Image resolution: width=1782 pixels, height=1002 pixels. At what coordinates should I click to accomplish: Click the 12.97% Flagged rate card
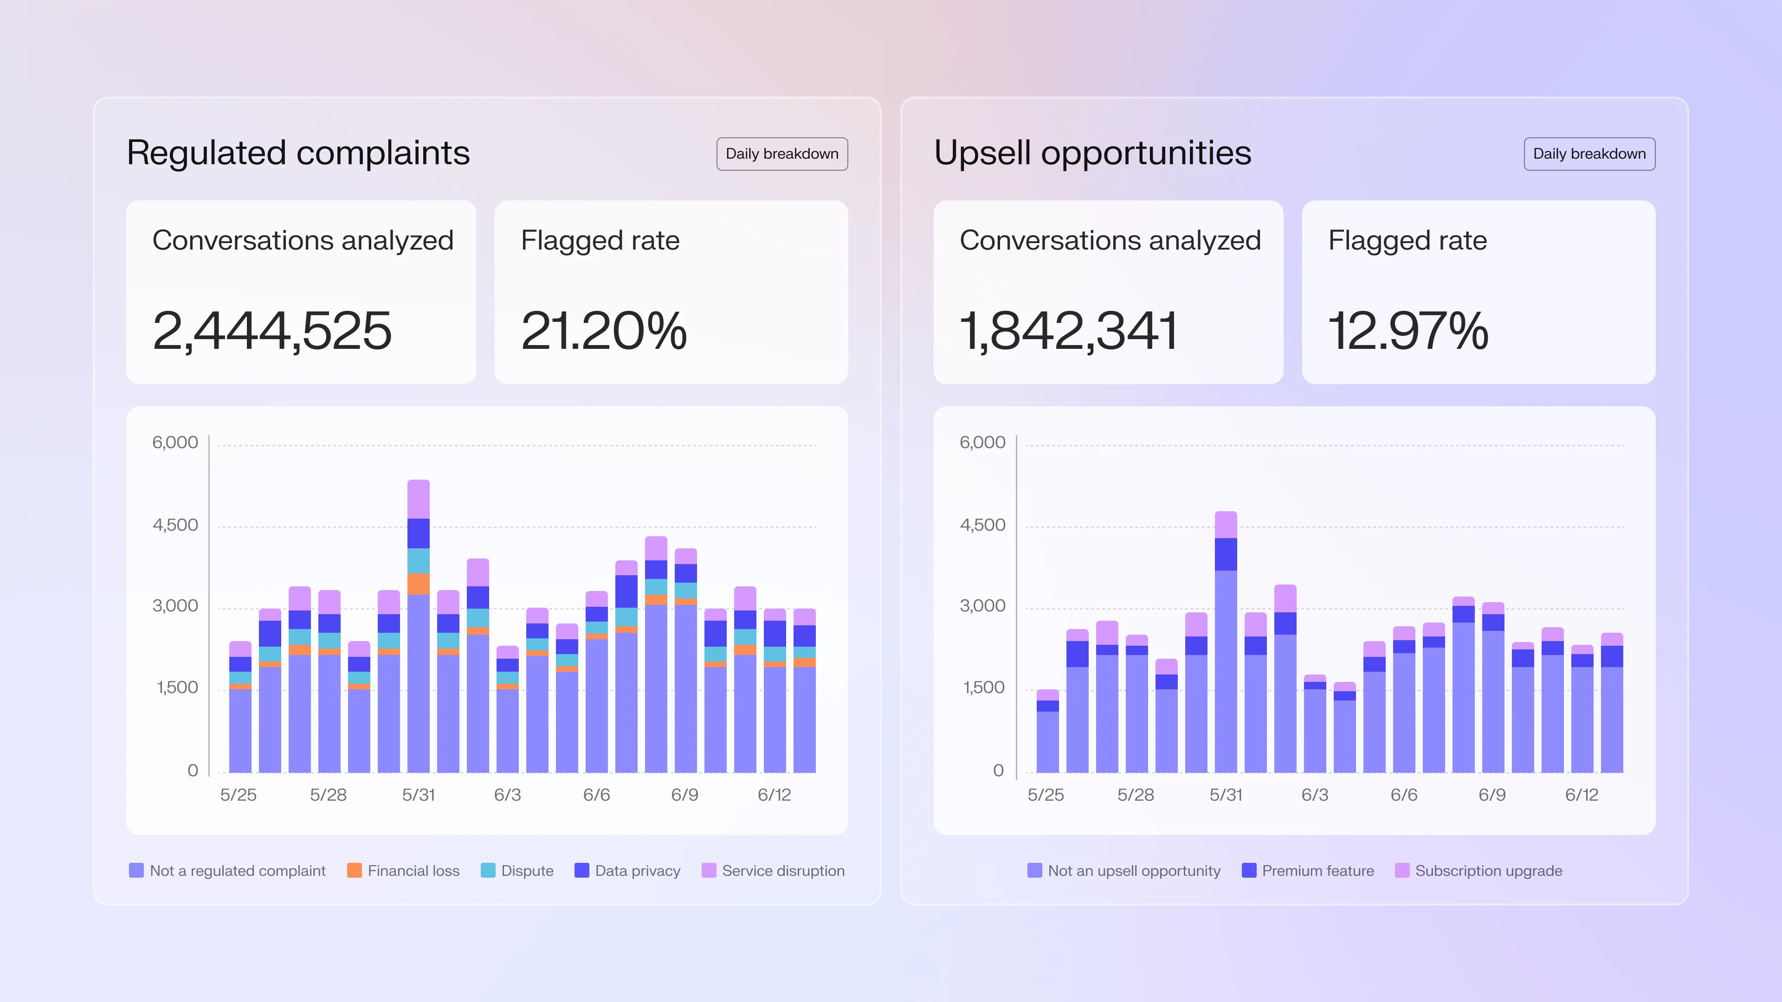coord(1478,292)
